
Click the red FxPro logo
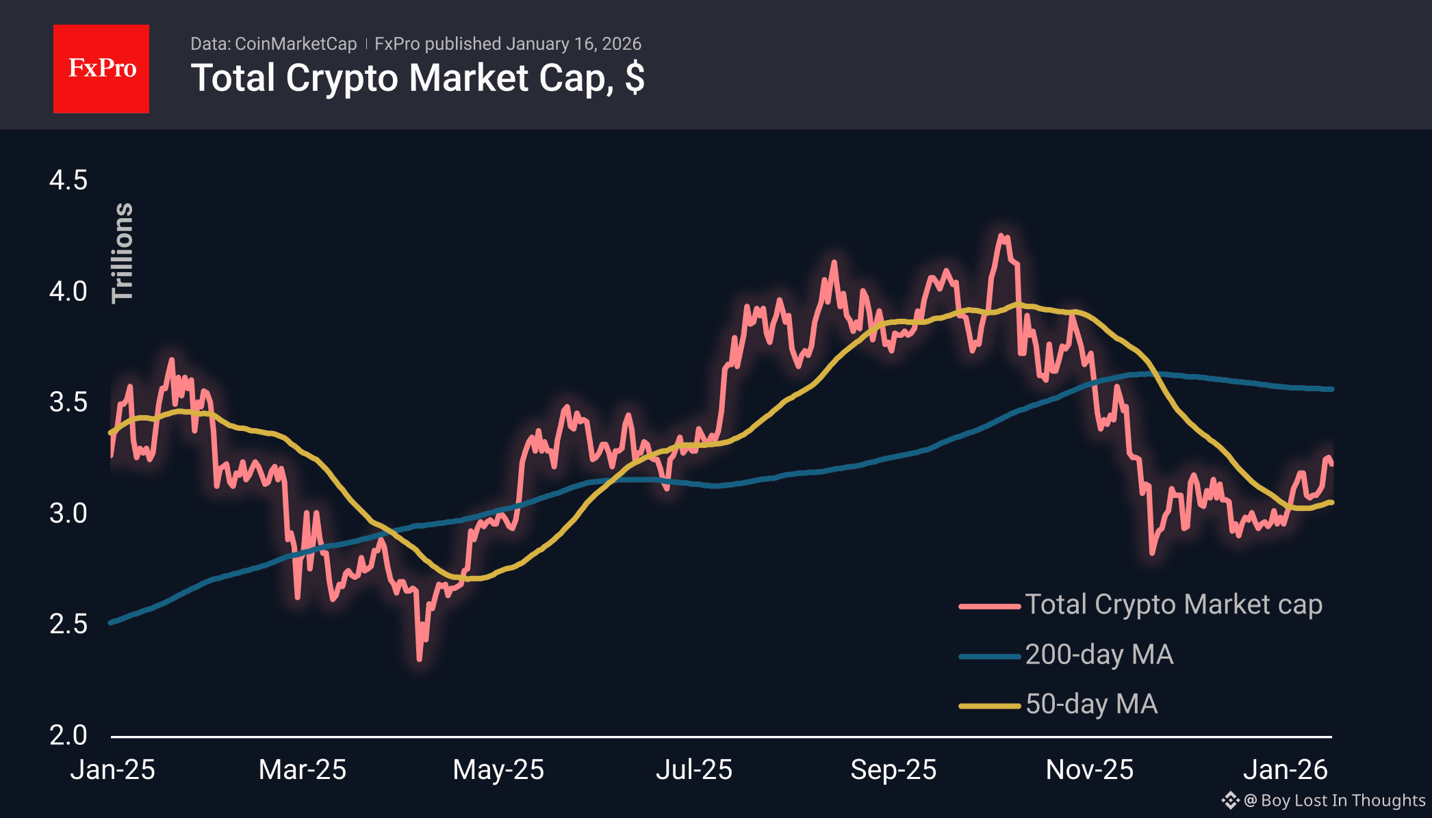pos(101,69)
